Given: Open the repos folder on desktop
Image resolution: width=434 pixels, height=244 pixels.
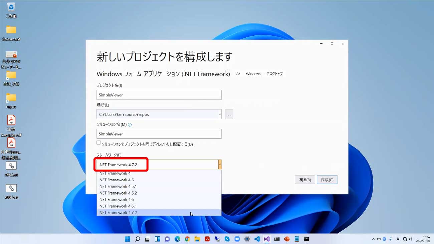Looking at the screenshot, I should 11,97.
